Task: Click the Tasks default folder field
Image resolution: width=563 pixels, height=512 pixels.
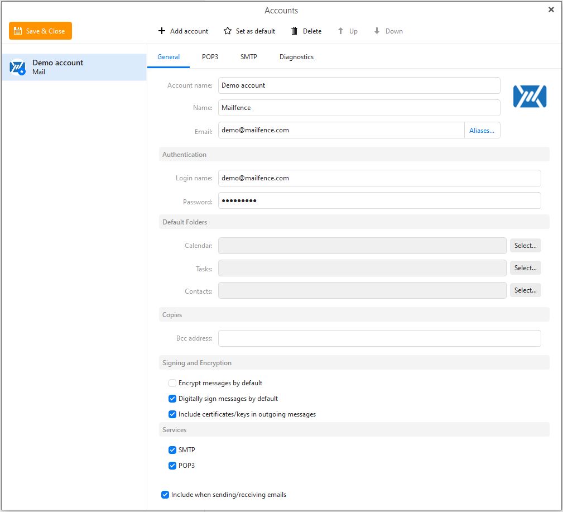Action: 362,268
